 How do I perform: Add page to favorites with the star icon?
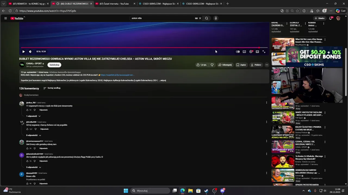point(297,11)
